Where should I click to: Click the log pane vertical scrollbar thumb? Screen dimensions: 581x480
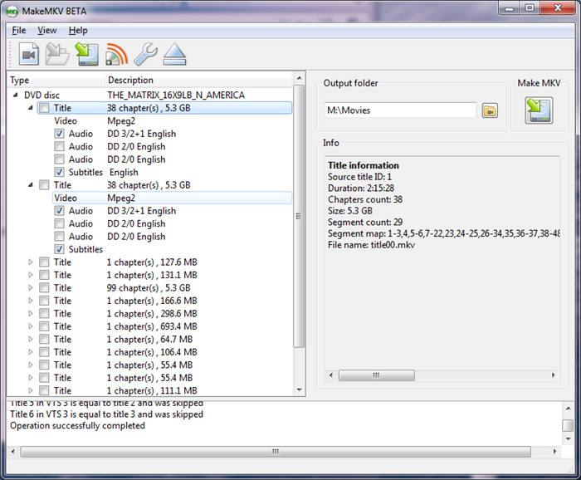[568, 425]
